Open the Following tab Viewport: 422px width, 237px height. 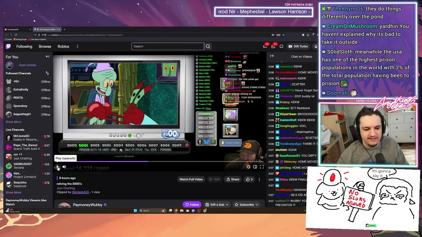coord(24,46)
